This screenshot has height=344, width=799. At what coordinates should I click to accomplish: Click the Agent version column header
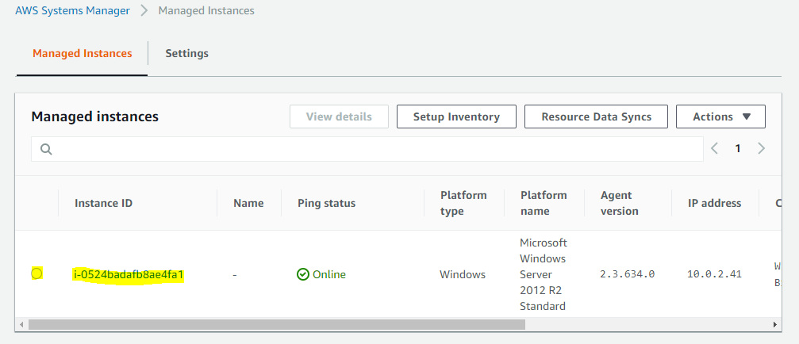619,203
